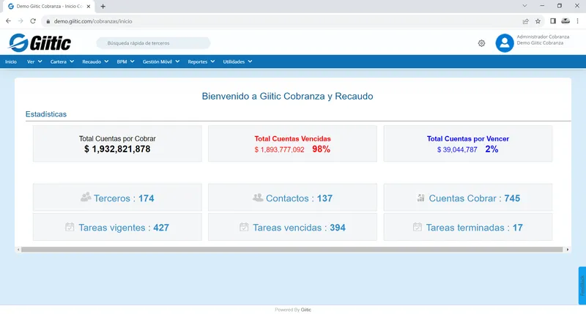Bookmark page with the star icon
The image size is (586, 314).
(x=538, y=21)
